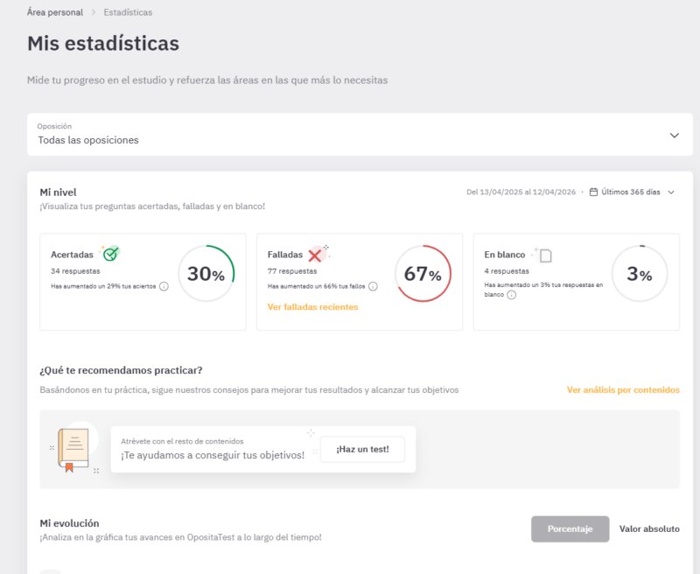The width and height of the screenshot is (700, 574).
Task: Click chevron arrow in Todas las oposiciones field
Action: [674, 136]
